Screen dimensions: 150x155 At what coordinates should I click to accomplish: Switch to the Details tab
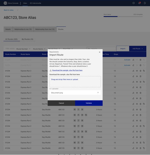[8, 29]
